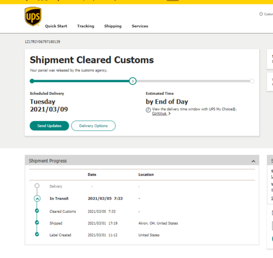Click the UPS shield logo

tap(33, 16)
